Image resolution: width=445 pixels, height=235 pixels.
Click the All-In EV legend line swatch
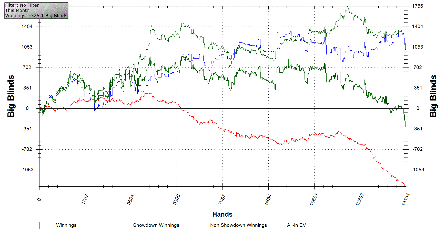[277, 225]
